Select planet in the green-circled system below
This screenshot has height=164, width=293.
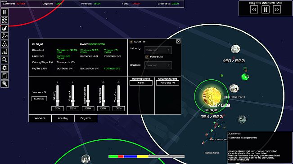(x=86, y=159)
